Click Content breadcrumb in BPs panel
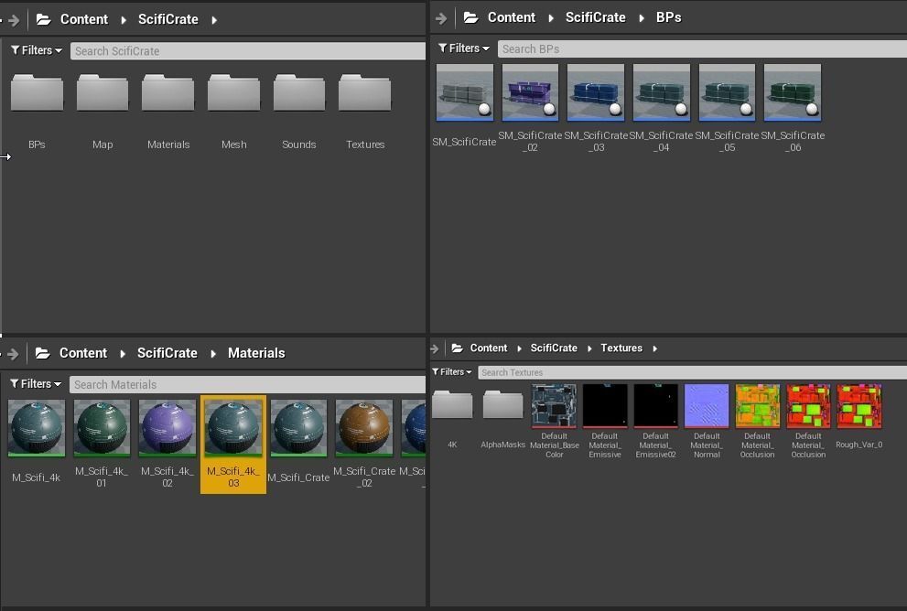The width and height of the screenshot is (907, 611). pos(512,17)
